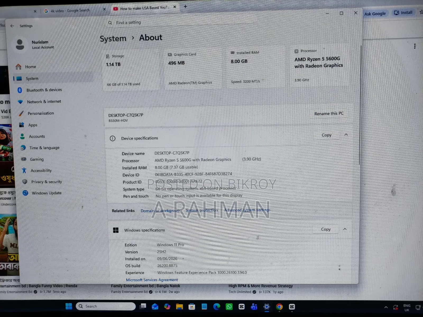Open Domain or workgroup link
Image resolution: width=423 pixels, height=317 pixels.
pos(160,211)
